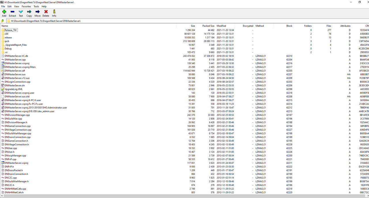This screenshot has height=198, width=369.
Task: Select the Debug folder icon
Action: 3,49
